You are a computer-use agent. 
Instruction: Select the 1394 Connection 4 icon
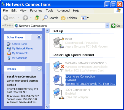59,94
